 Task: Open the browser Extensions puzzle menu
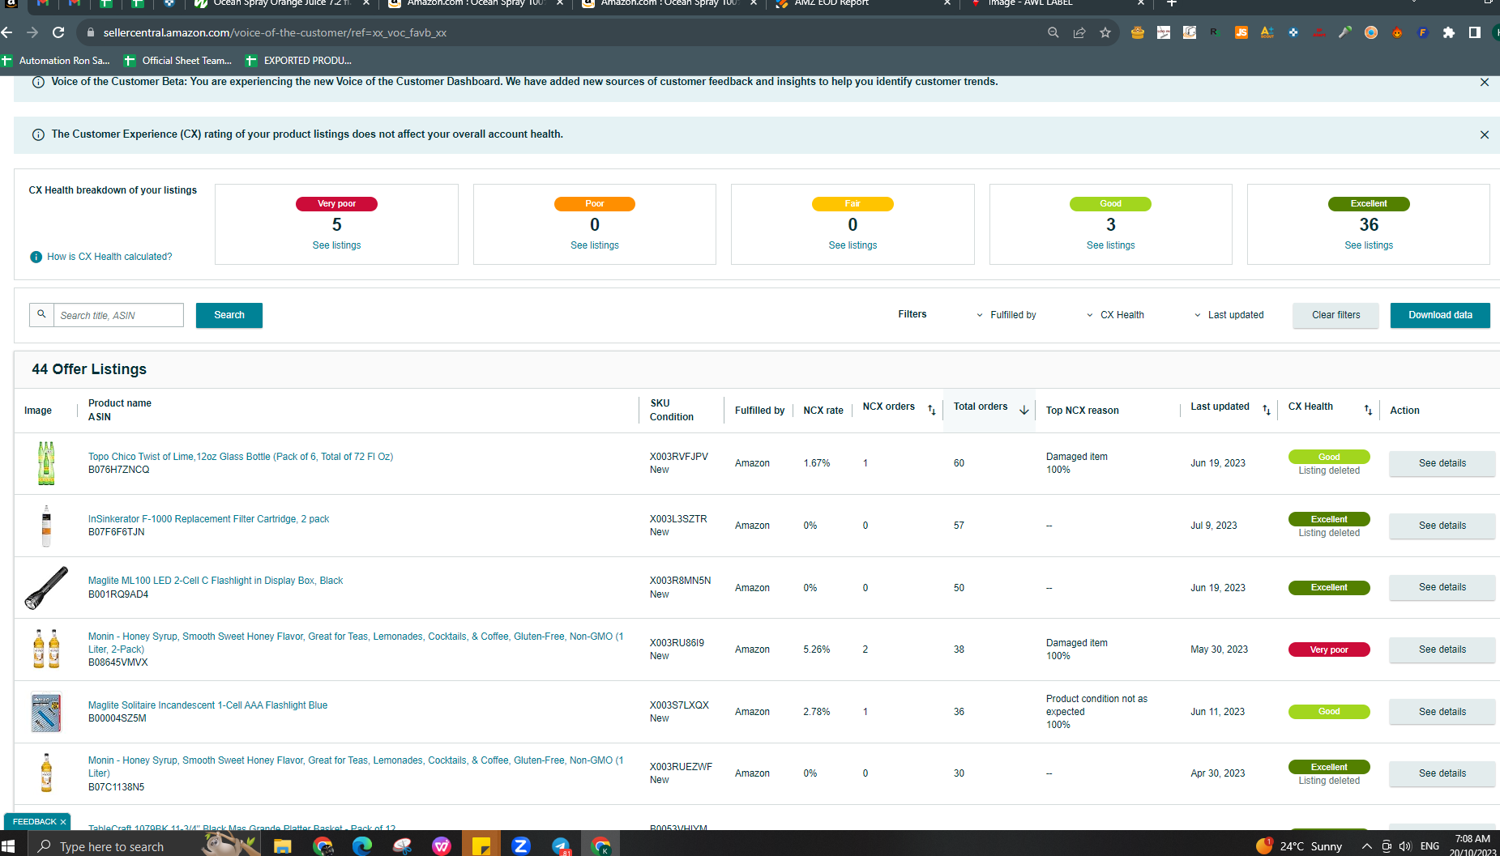tap(1449, 32)
